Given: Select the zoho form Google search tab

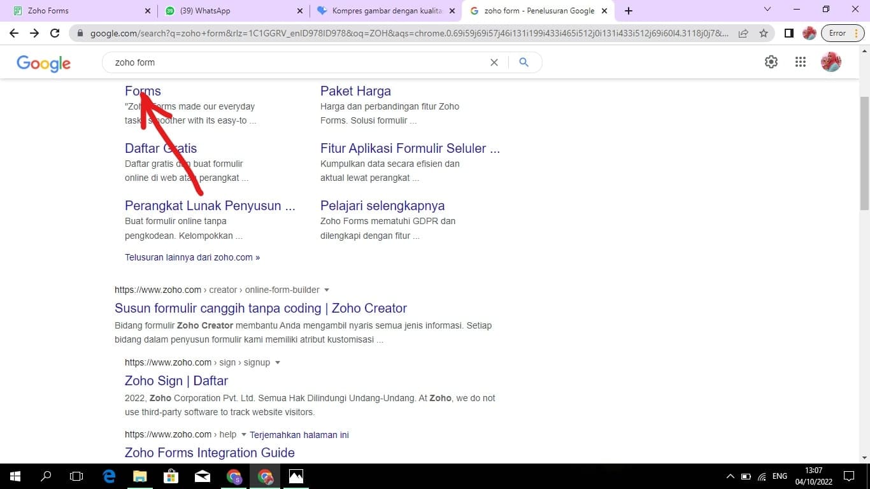Looking at the screenshot, I should pos(539,11).
